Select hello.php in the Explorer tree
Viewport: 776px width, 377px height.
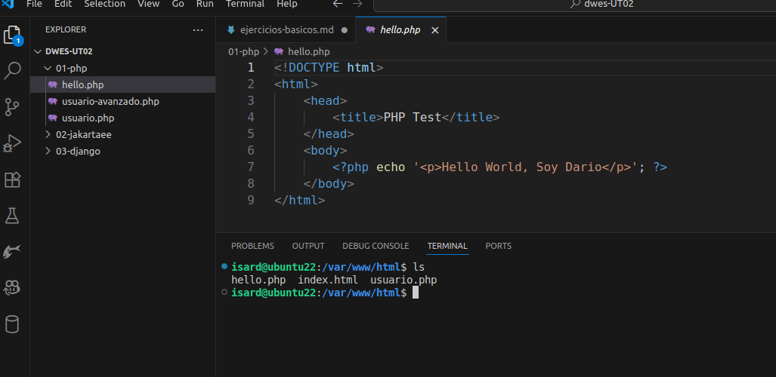tap(122, 84)
